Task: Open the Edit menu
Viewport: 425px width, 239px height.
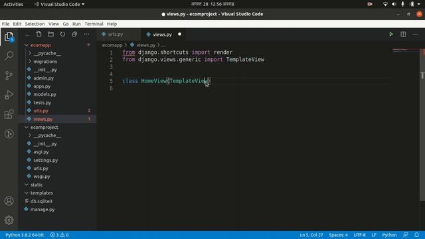Action: click(17, 24)
